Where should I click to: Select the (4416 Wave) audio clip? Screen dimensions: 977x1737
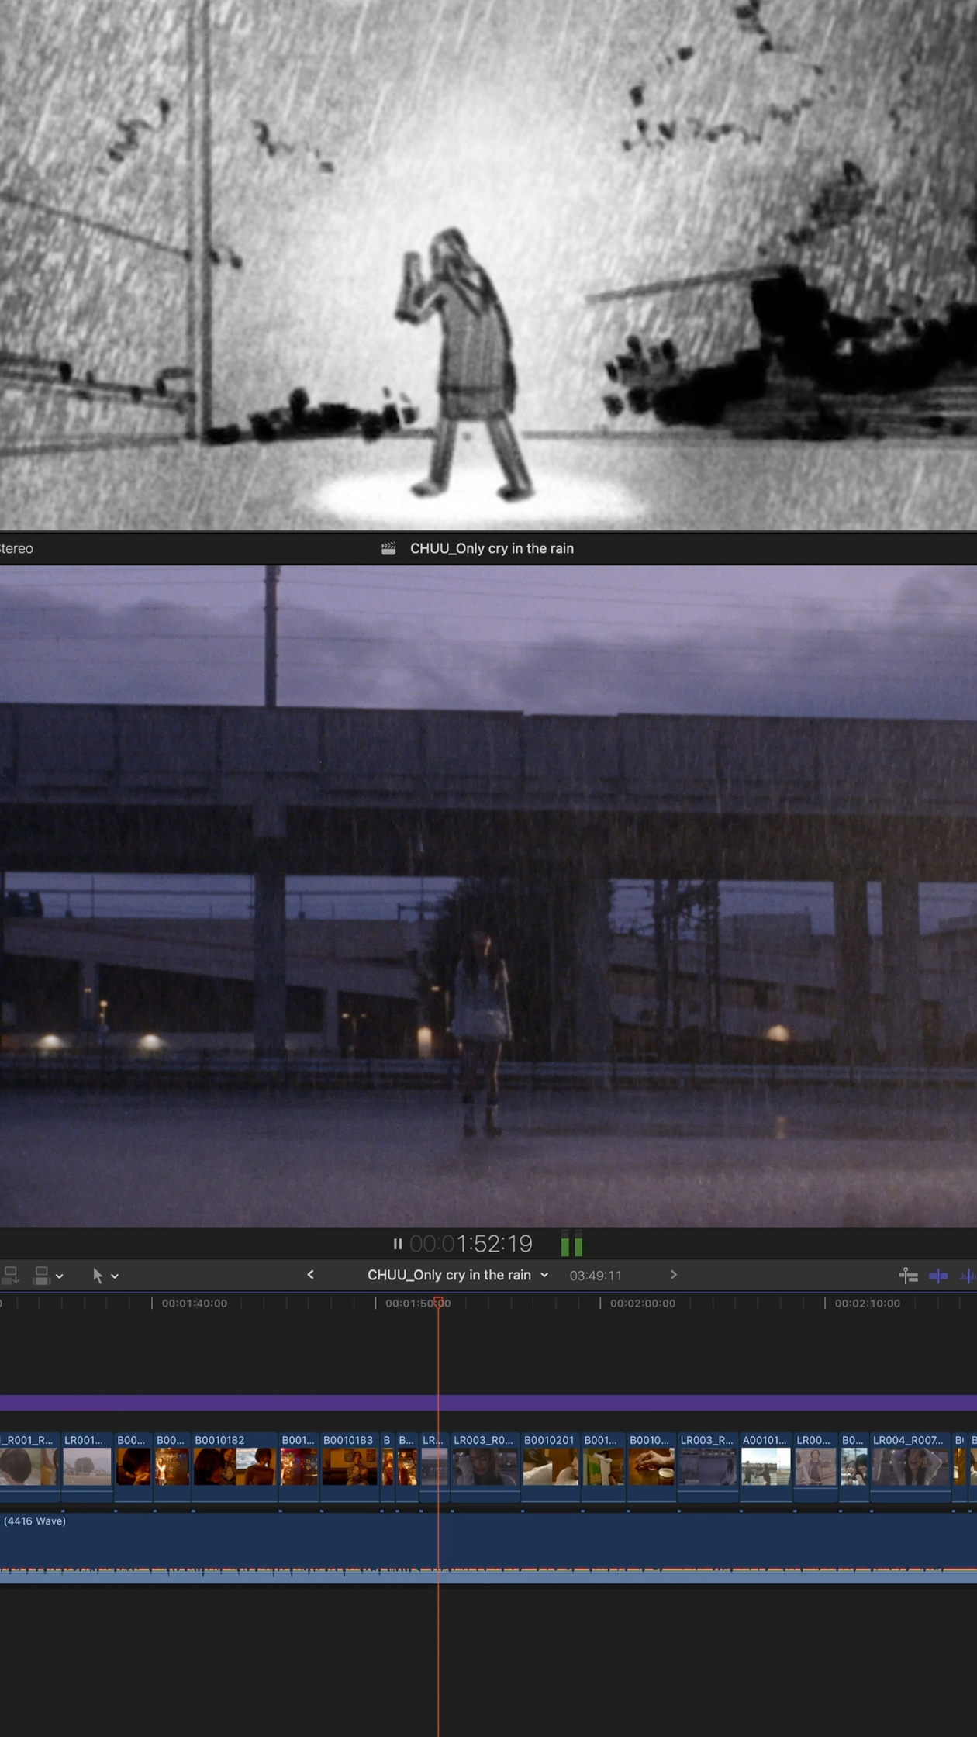coord(488,1549)
